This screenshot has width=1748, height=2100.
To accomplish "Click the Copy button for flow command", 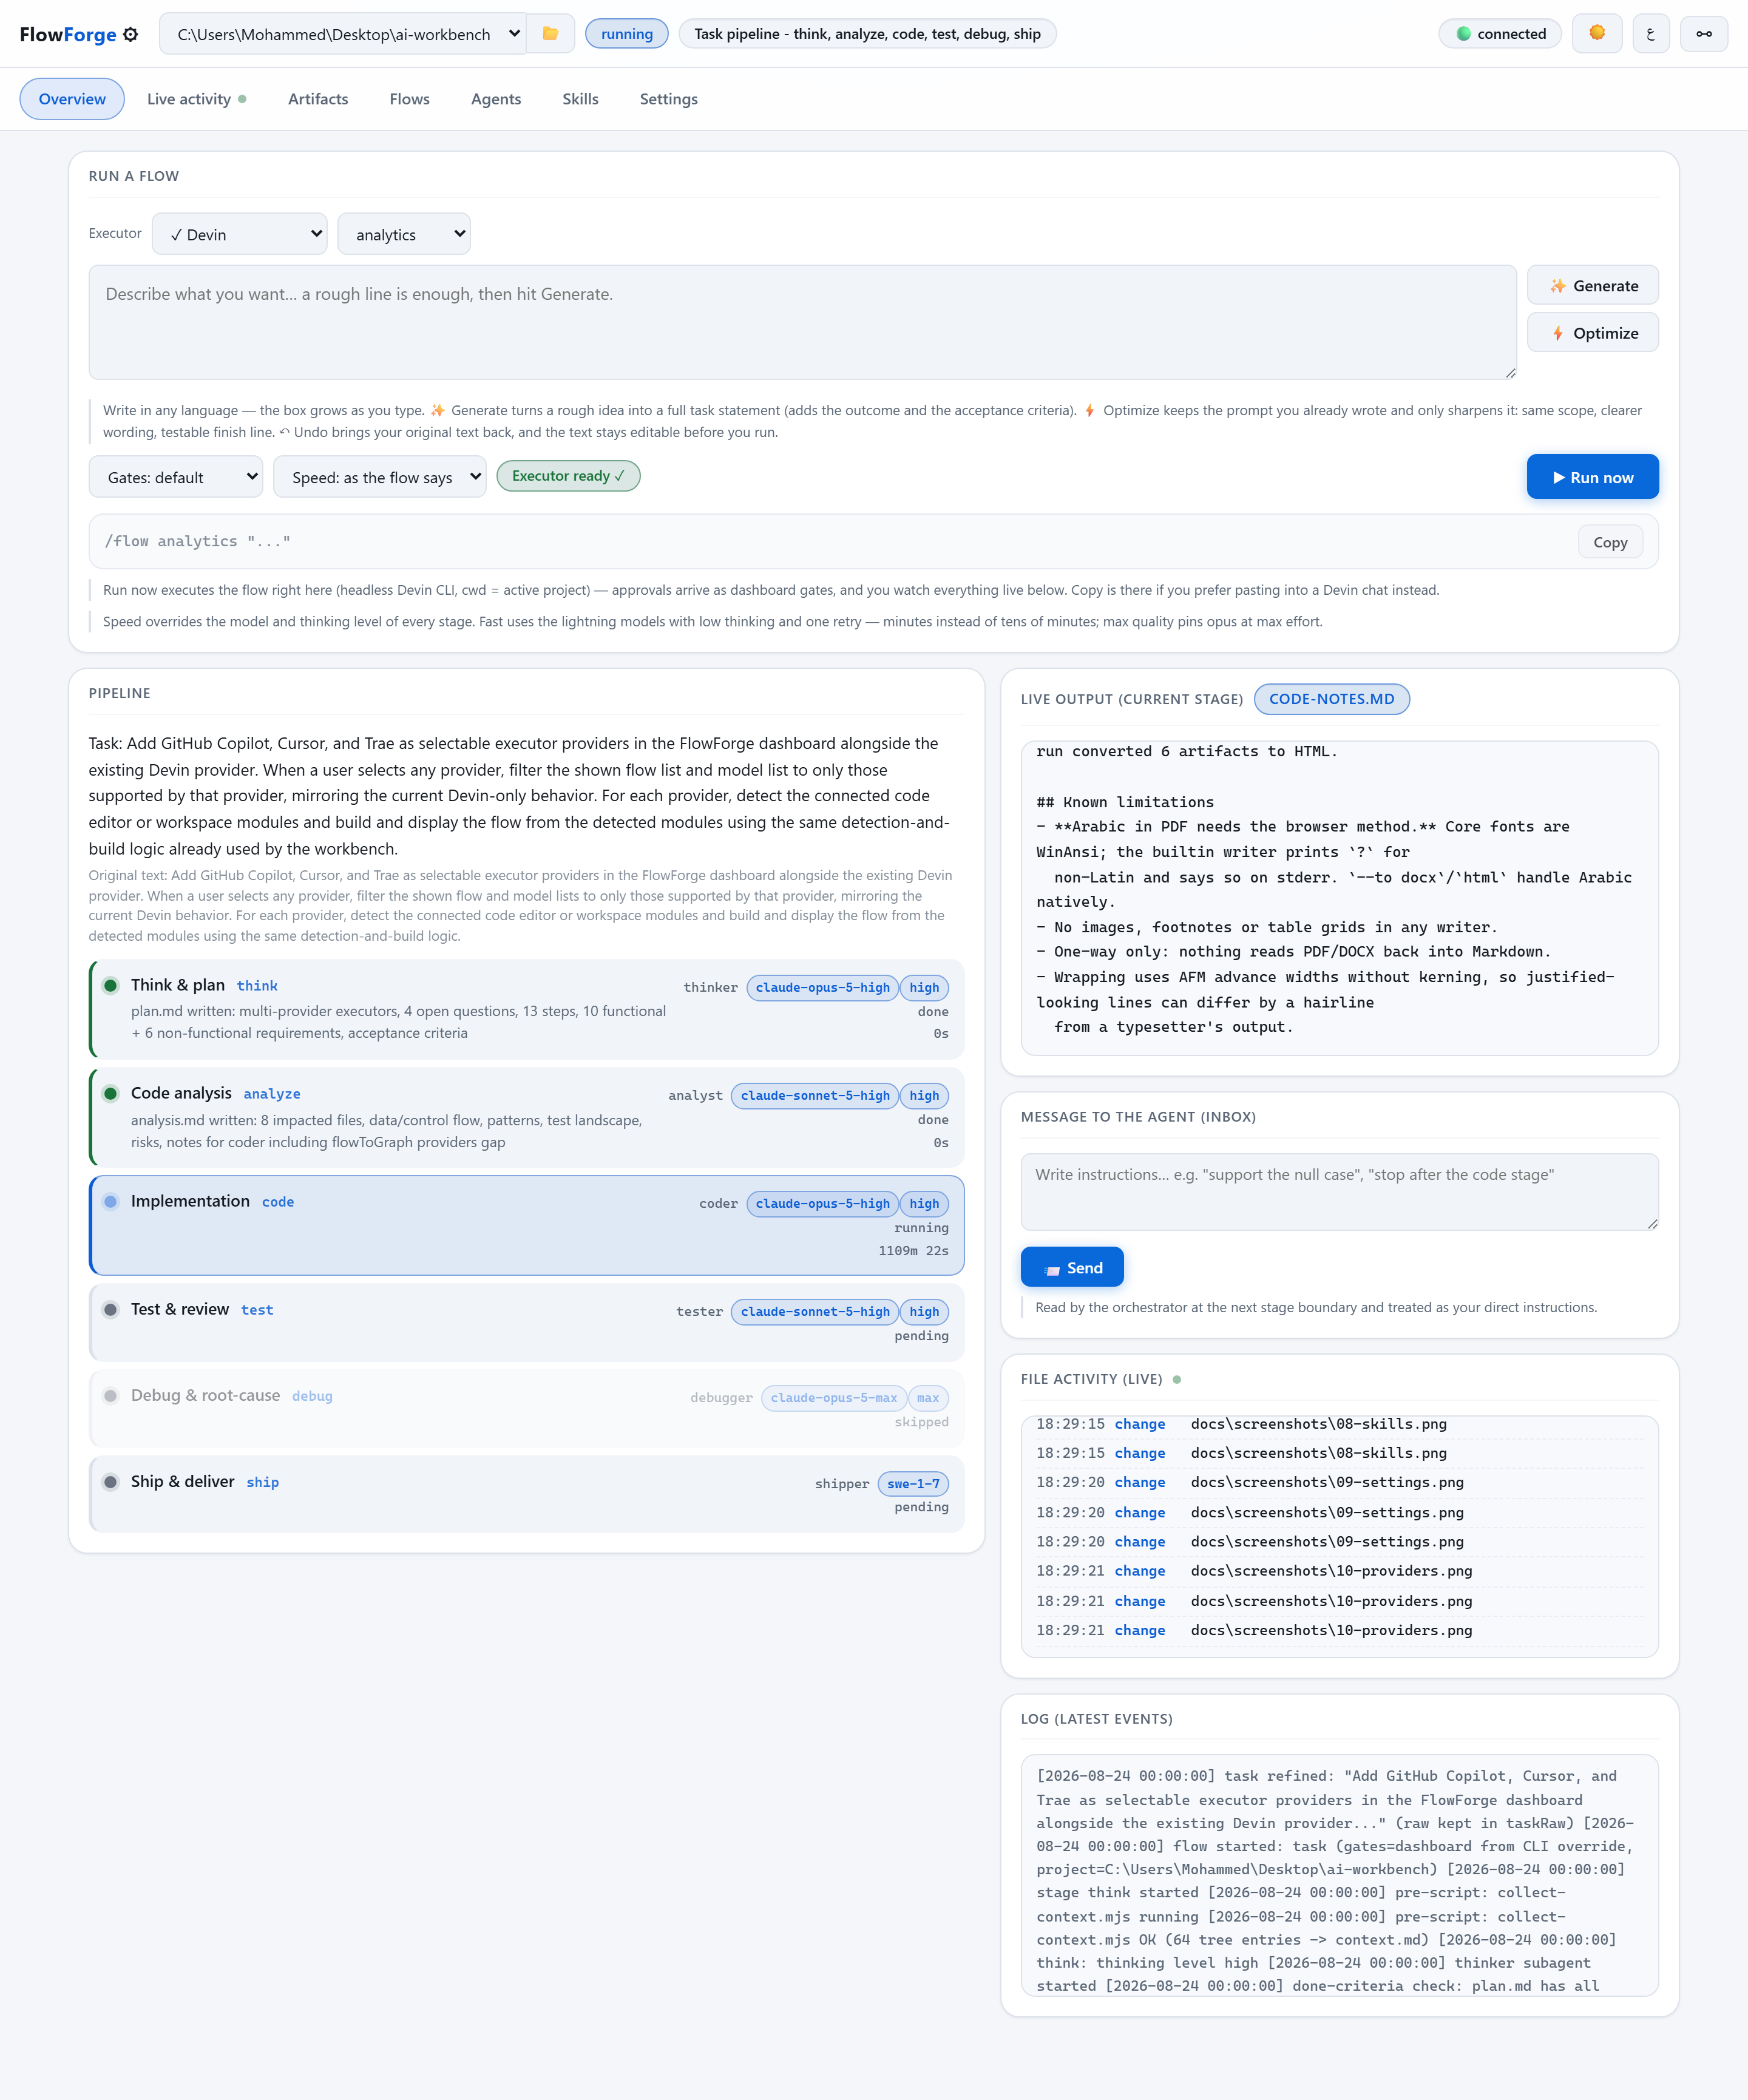I will pyautogui.click(x=1610, y=542).
